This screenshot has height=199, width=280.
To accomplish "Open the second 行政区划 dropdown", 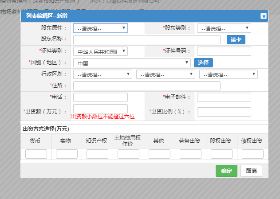I will (x=166, y=74).
